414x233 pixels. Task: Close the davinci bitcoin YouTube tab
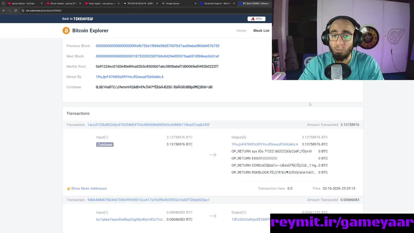coord(41,3)
